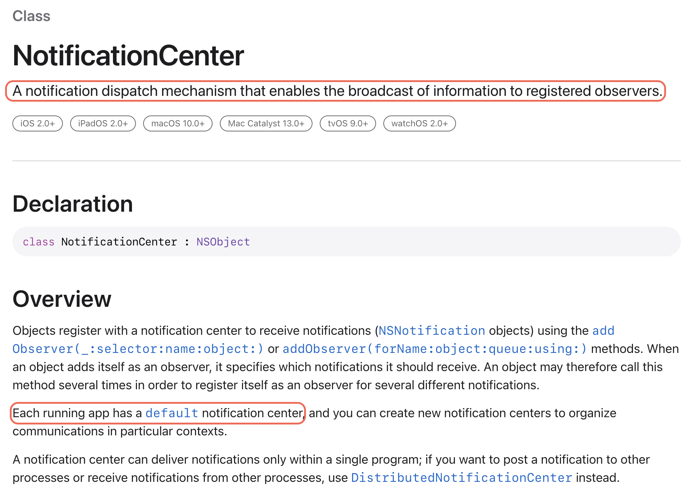Click NSObject in the declaration
Screen dimensions: 694x496
coord(223,242)
